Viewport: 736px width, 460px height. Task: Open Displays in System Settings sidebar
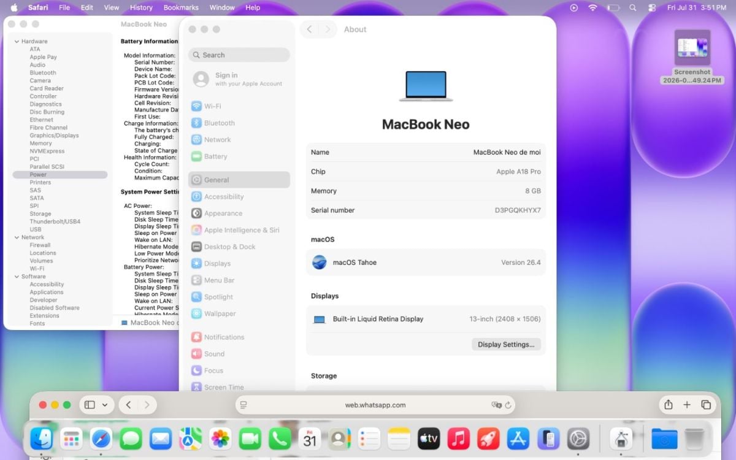coord(239,264)
